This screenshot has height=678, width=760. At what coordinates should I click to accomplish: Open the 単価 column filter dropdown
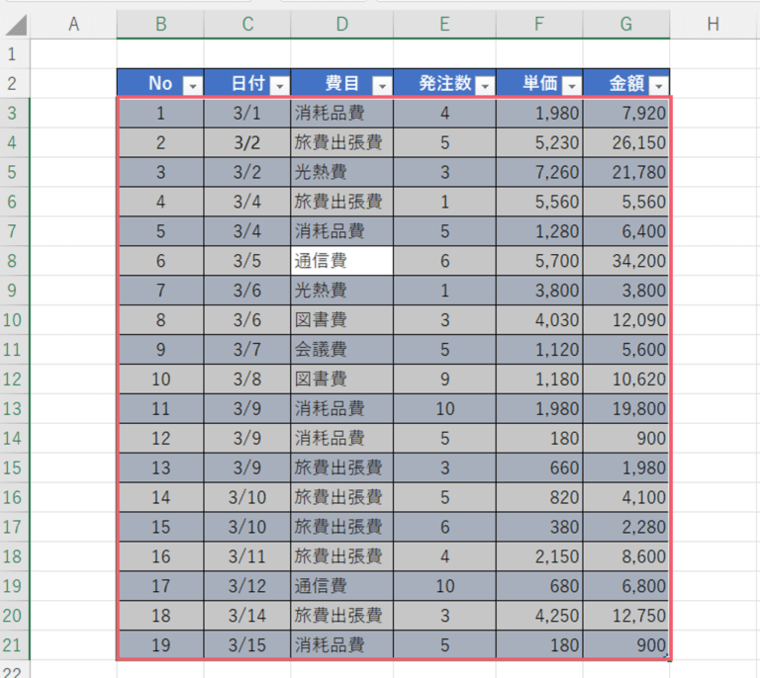[570, 86]
